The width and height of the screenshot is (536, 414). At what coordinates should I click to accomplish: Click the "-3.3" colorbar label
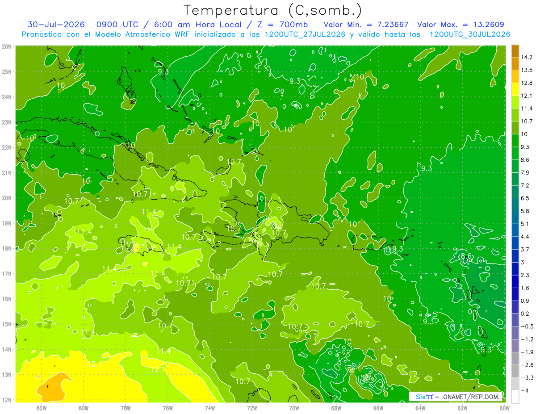(526, 377)
